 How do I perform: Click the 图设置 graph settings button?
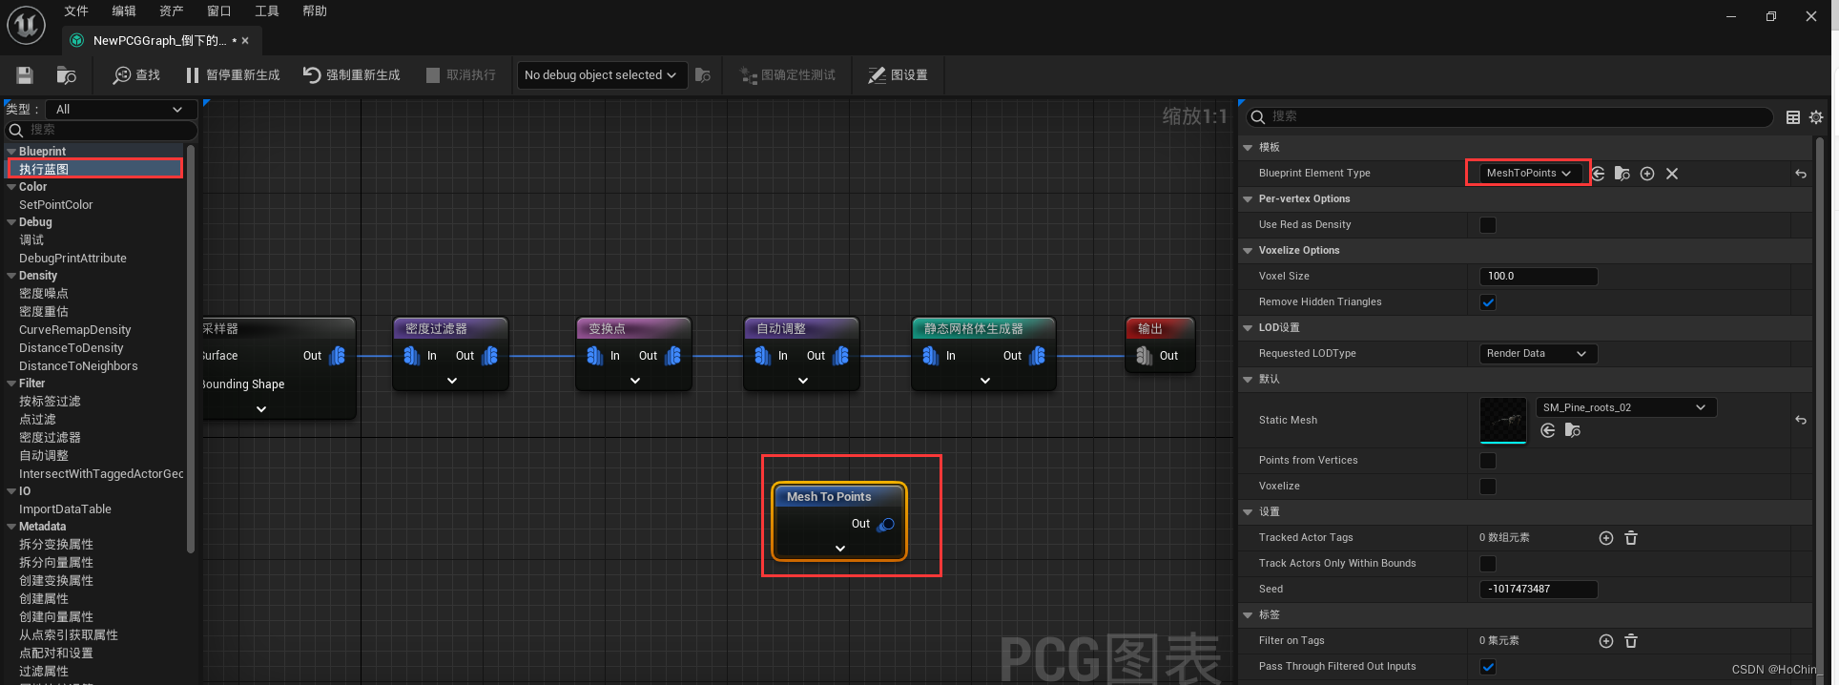point(898,75)
